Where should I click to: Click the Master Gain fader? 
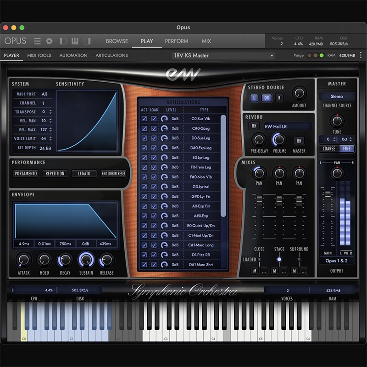328,196
